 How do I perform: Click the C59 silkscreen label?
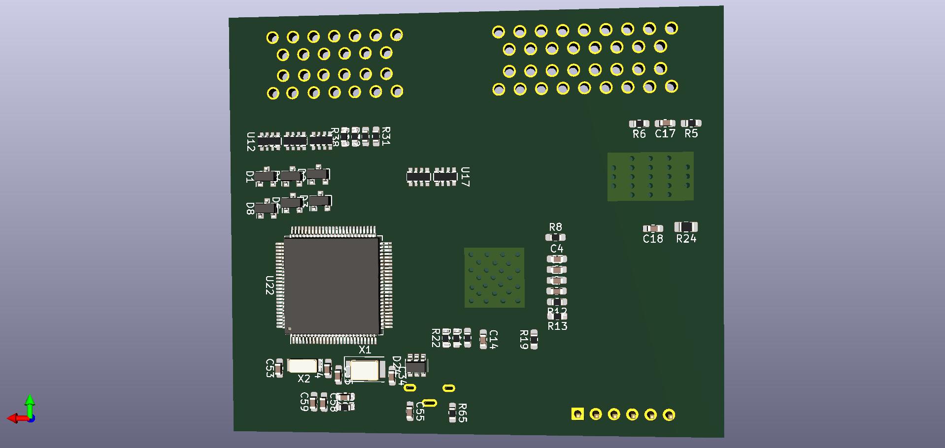tap(304, 402)
